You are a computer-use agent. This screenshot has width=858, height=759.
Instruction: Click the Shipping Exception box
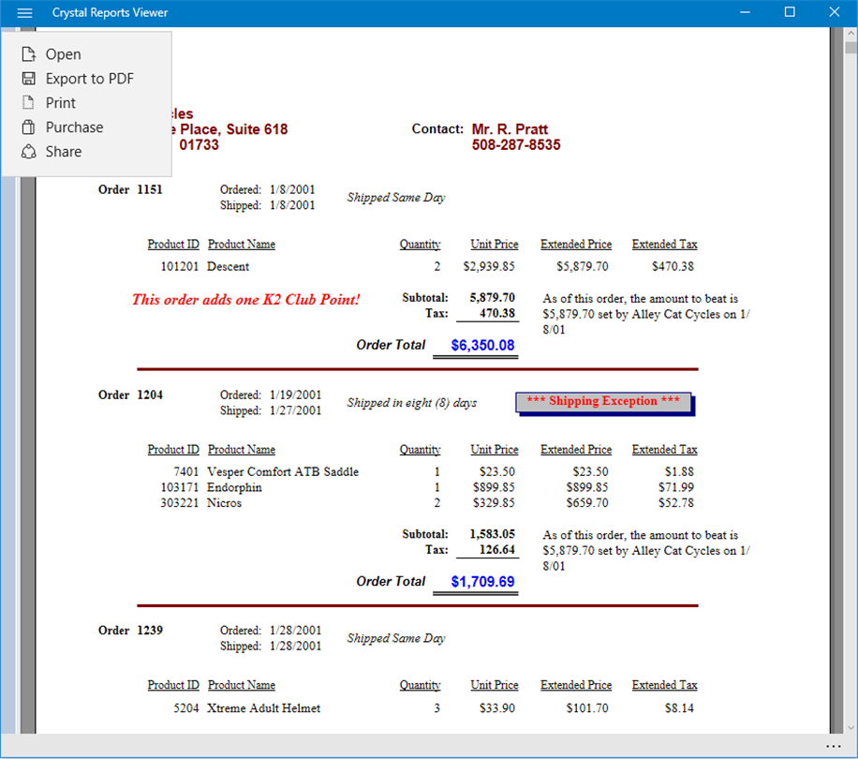click(x=605, y=403)
